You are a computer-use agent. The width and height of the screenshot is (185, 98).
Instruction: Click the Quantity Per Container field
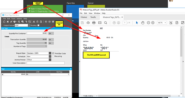(x=37, y=33)
